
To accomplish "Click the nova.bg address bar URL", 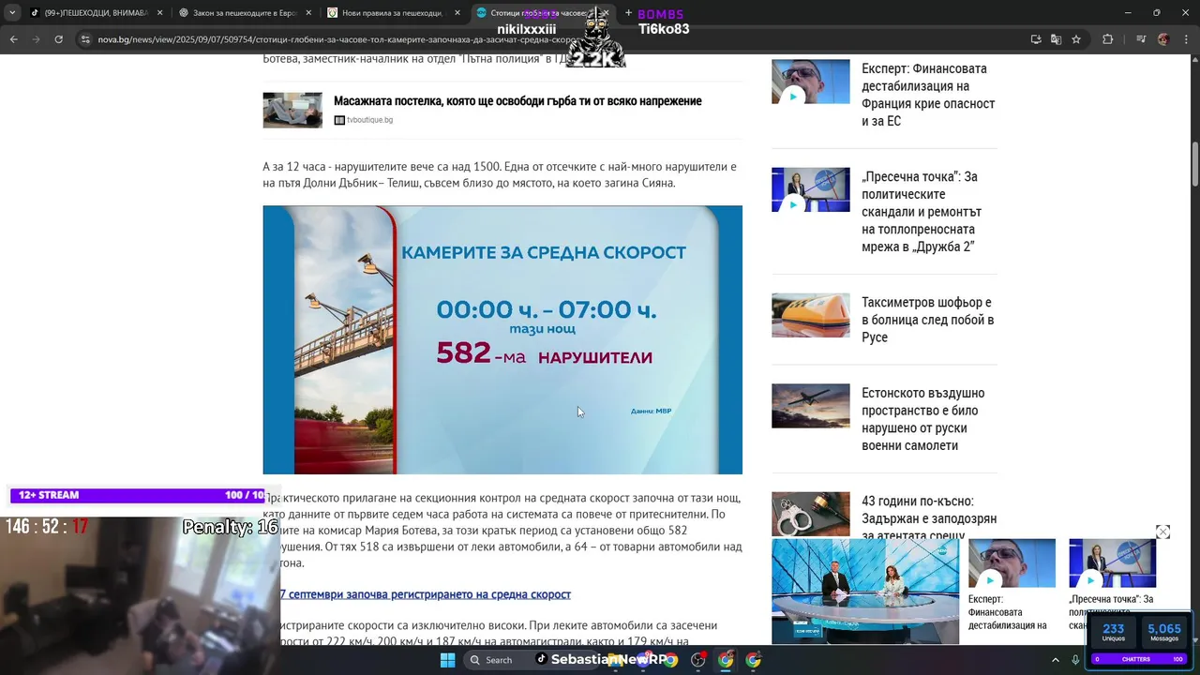I will click(x=337, y=39).
